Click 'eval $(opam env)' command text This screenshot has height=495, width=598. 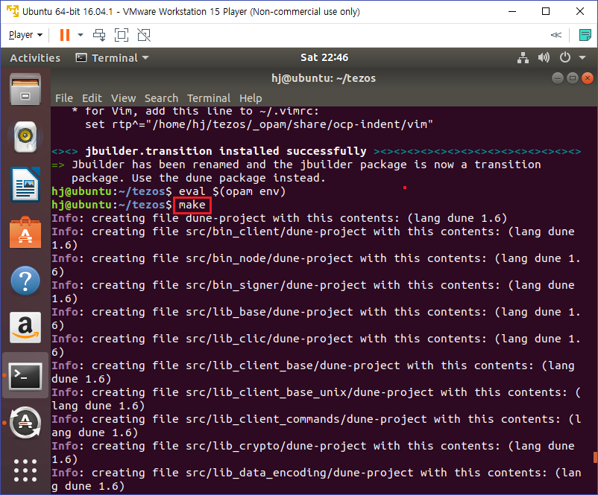pos(232,191)
